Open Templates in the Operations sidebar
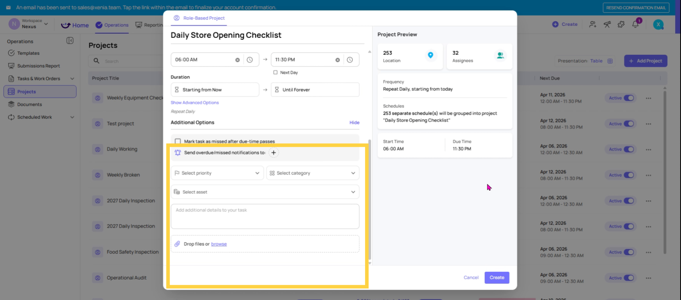The width and height of the screenshot is (681, 300). click(28, 53)
